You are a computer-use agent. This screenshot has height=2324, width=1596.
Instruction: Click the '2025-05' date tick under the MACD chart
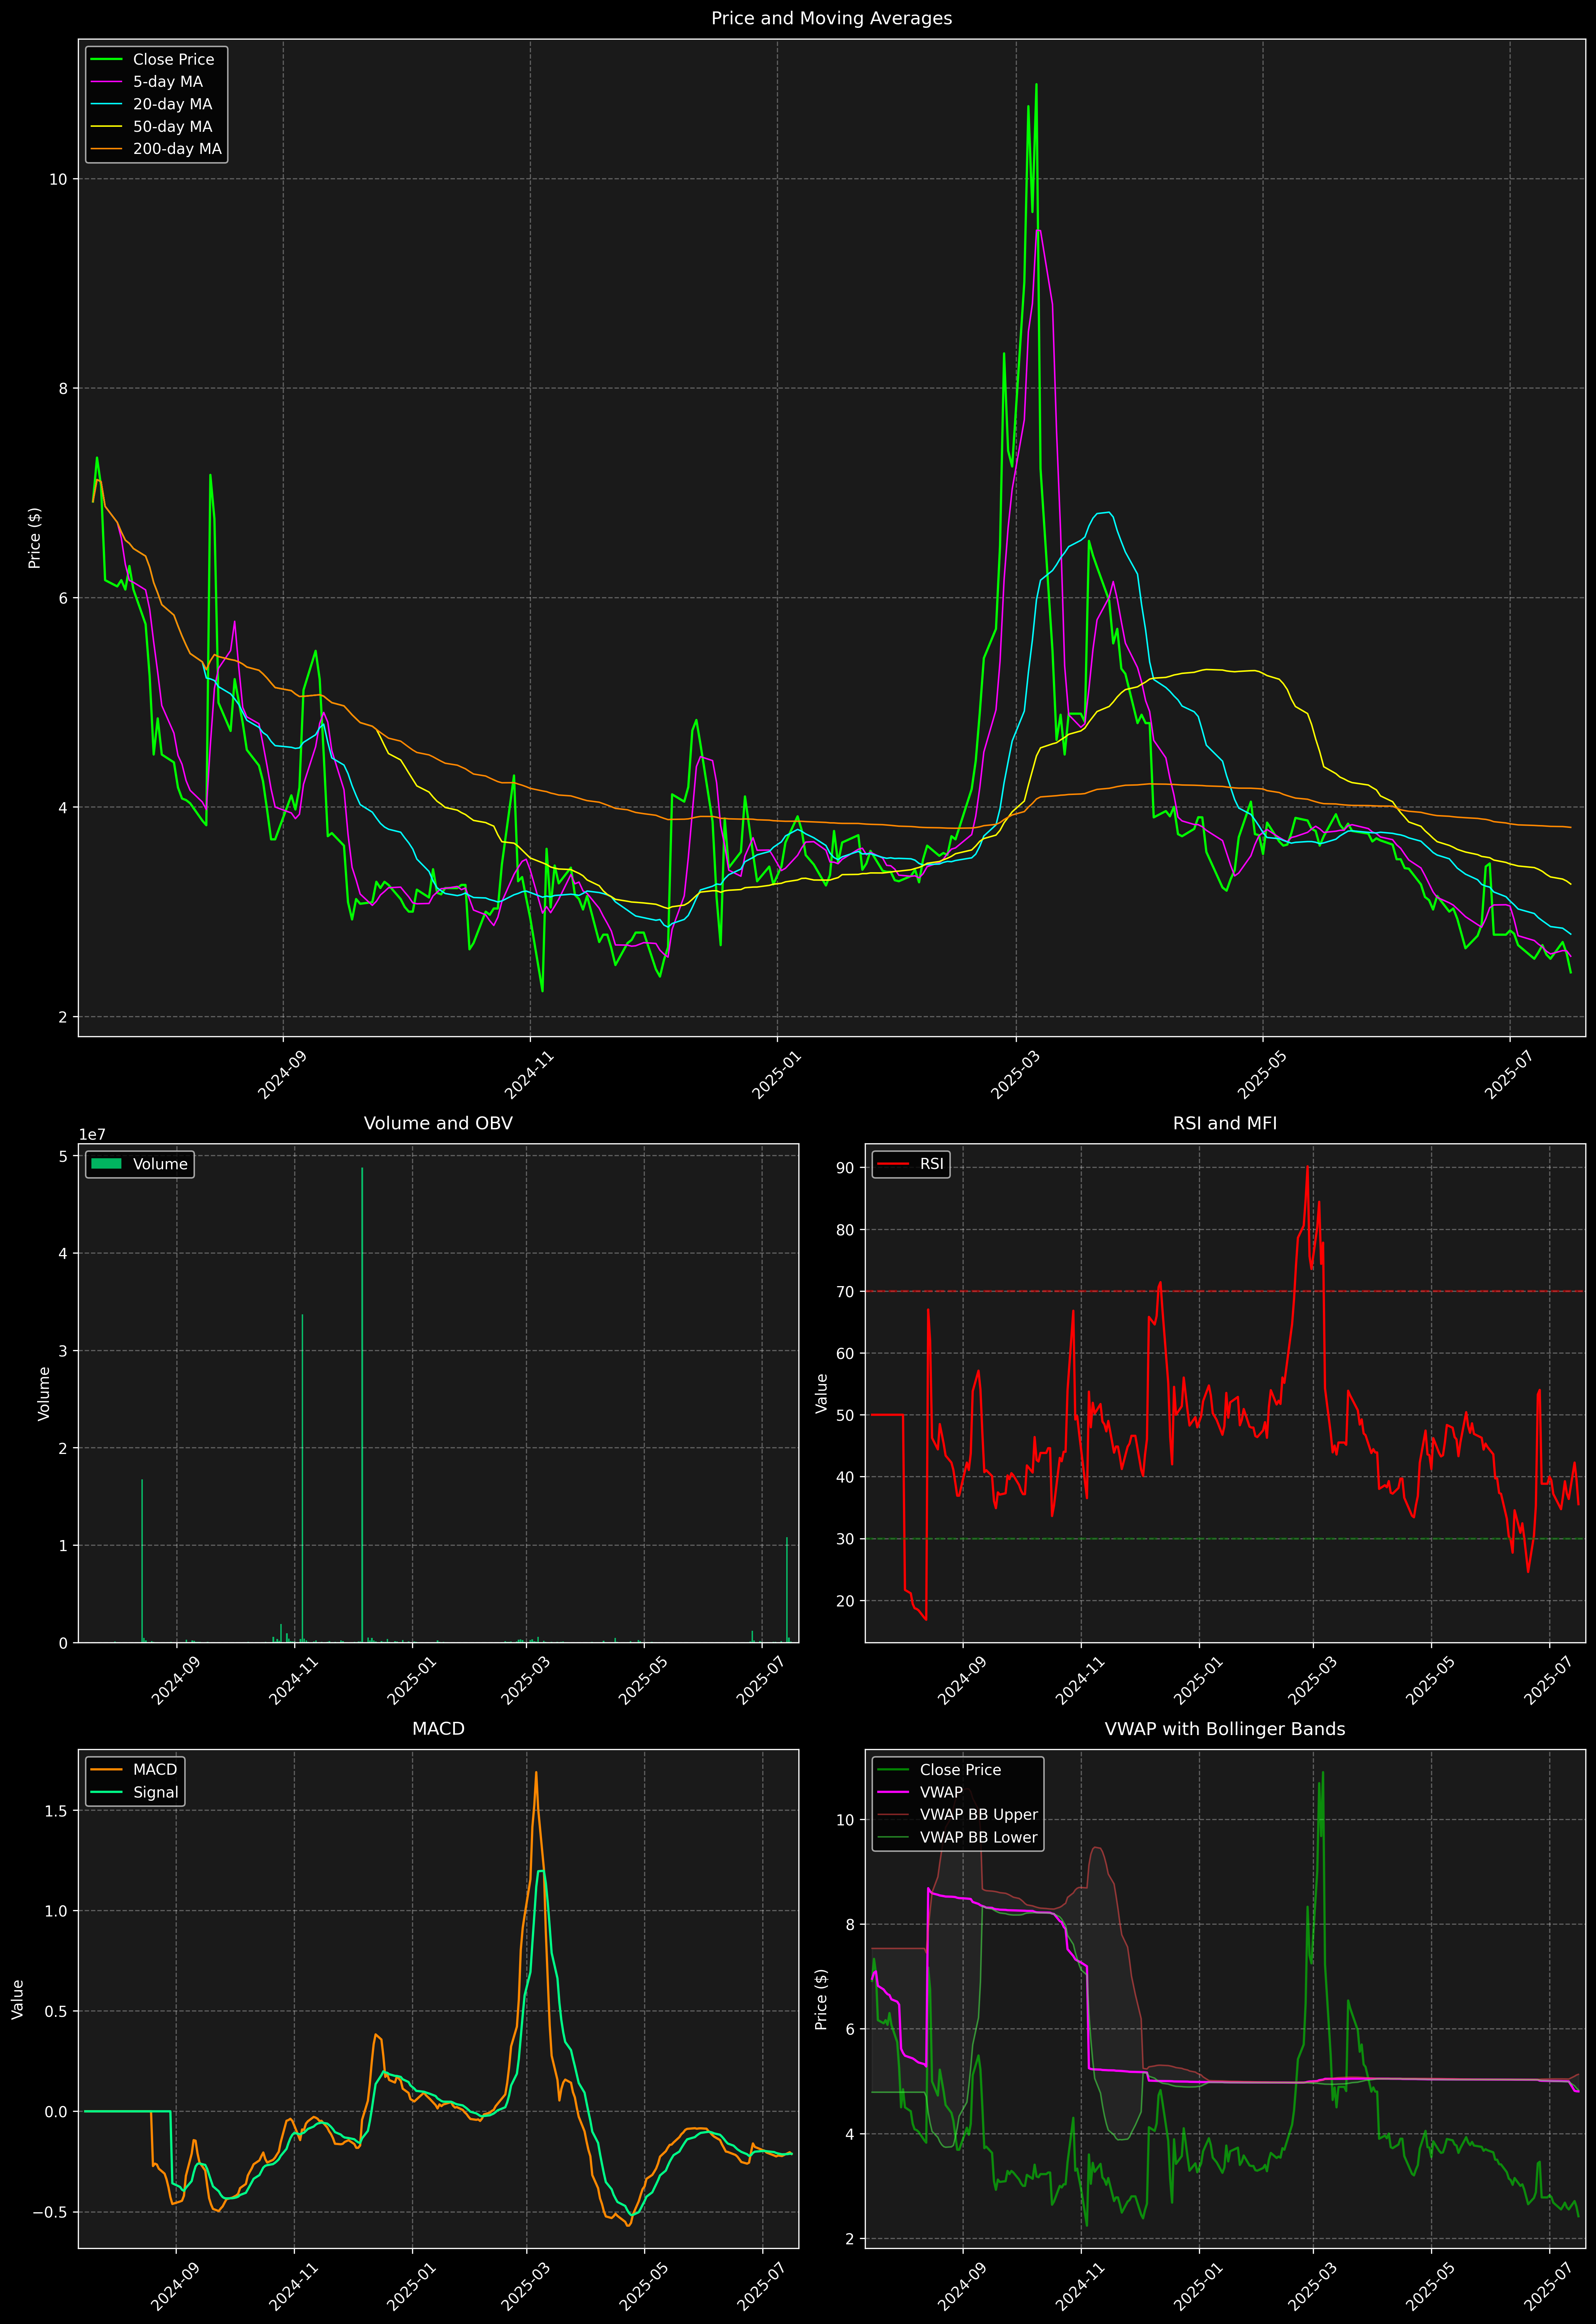pyautogui.click(x=643, y=2286)
